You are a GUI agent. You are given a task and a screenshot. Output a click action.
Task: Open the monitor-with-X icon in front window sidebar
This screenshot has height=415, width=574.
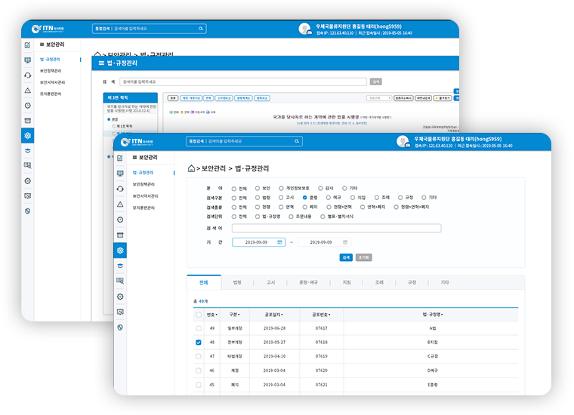(x=120, y=312)
